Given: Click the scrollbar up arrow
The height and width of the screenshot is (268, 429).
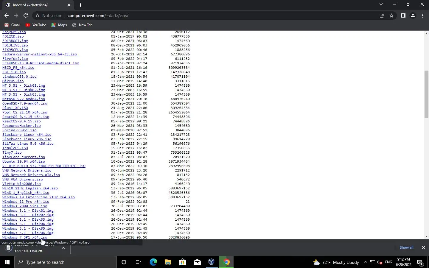Looking at the screenshot, I should click(x=426, y=33).
